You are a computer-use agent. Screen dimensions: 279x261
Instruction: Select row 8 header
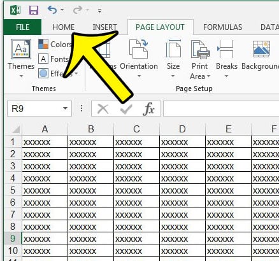(13, 227)
